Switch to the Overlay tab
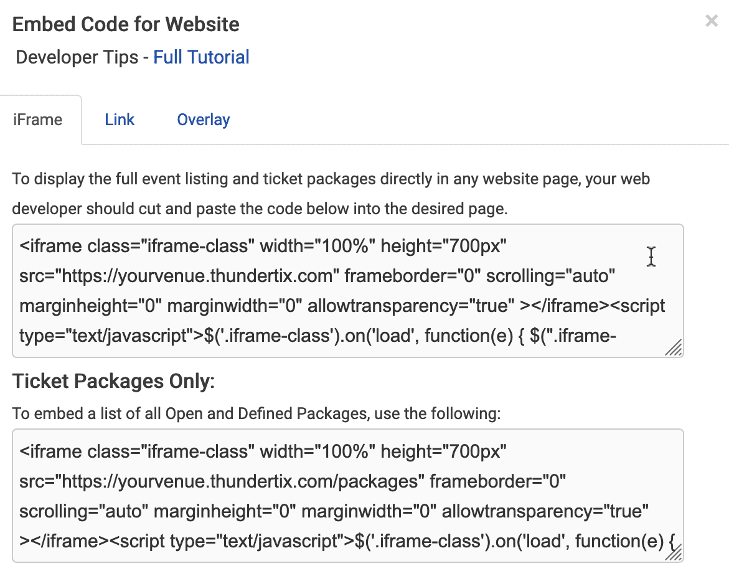Image resolution: width=729 pixels, height=576 pixels. point(203,120)
